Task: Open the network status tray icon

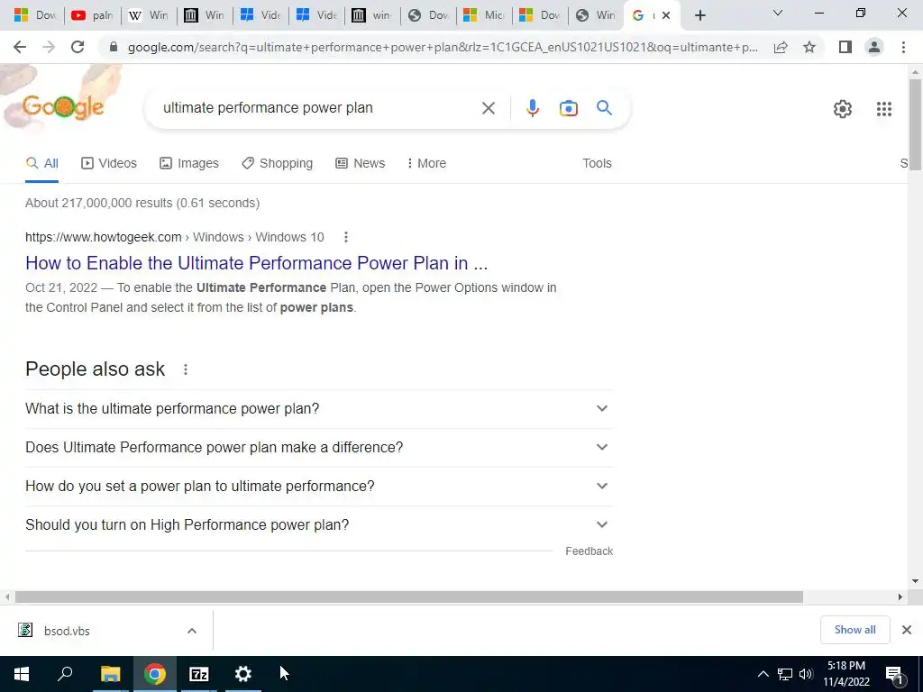Action: tap(785, 674)
